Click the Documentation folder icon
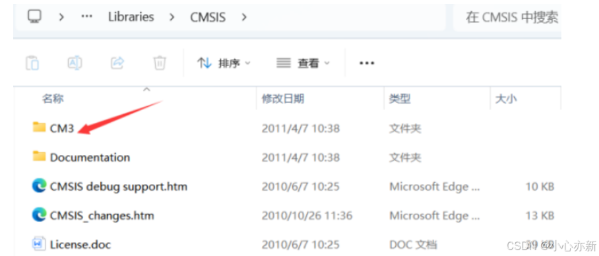Viewport: 599px width, 256px height. (39, 156)
